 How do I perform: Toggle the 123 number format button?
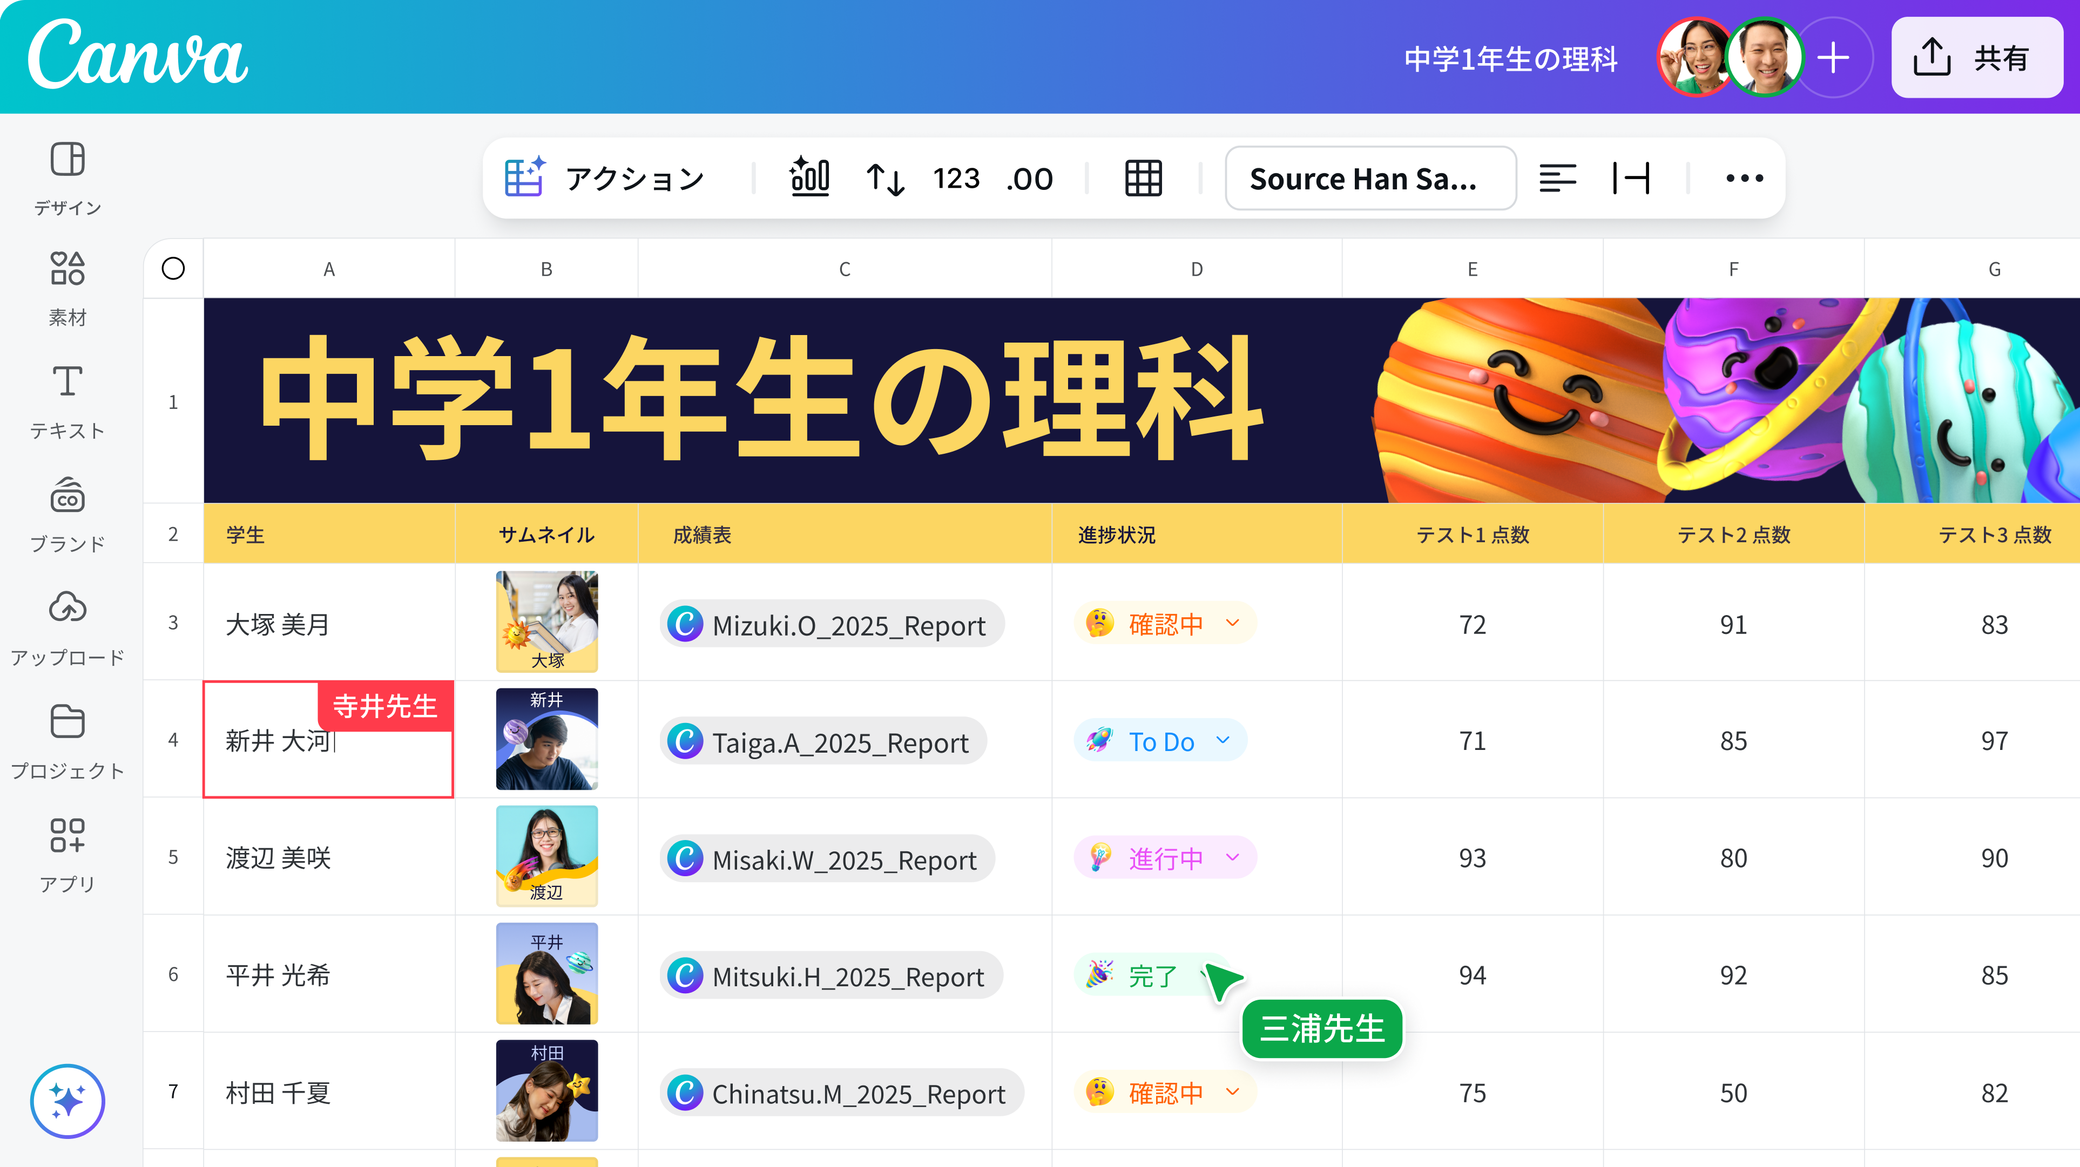point(956,179)
